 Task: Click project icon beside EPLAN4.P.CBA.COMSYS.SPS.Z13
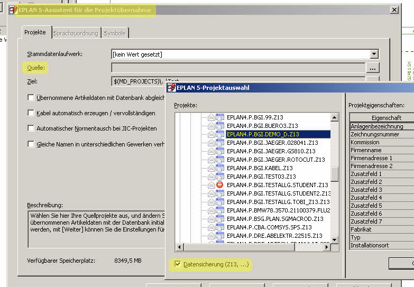(x=219, y=227)
